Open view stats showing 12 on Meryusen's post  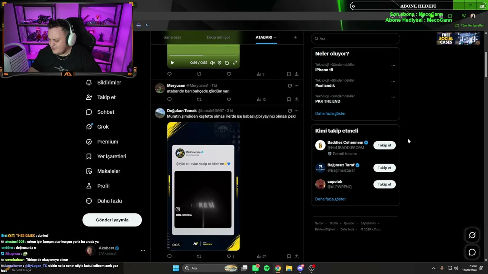pyautogui.click(x=261, y=99)
